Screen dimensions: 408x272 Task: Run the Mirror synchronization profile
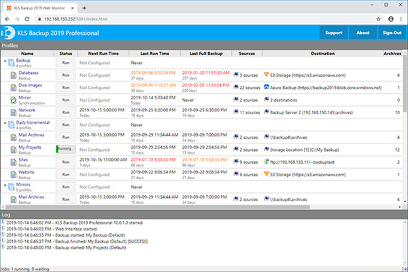(66, 100)
